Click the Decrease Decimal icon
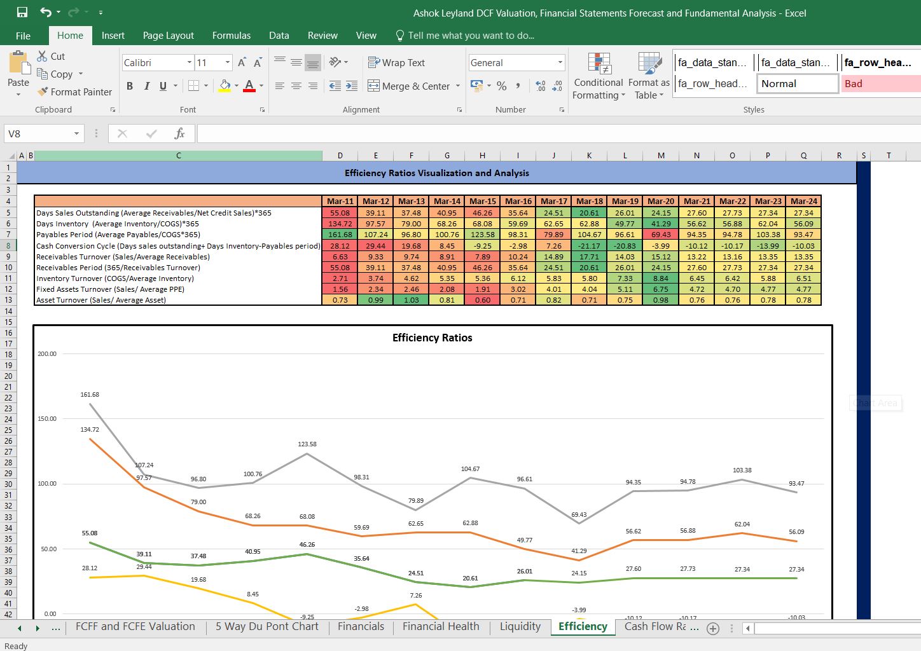921x651 pixels. click(557, 86)
